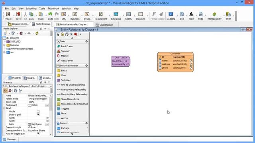Open the Project toolbar button
Viewport: 255px width, 143px height.
pos(8,16)
